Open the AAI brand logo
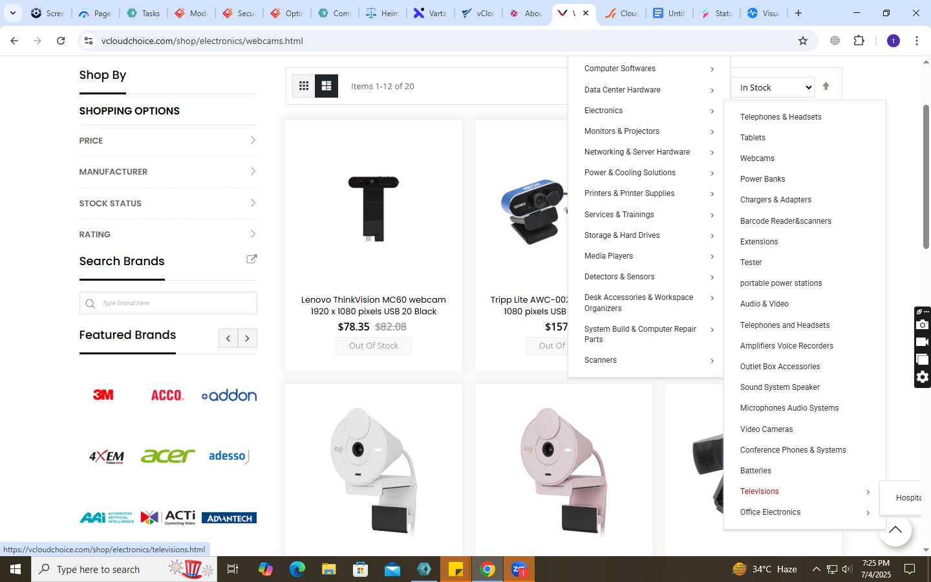The height and width of the screenshot is (582, 931). [107, 517]
